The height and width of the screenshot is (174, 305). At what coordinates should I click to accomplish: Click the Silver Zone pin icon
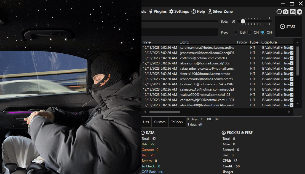210,12
